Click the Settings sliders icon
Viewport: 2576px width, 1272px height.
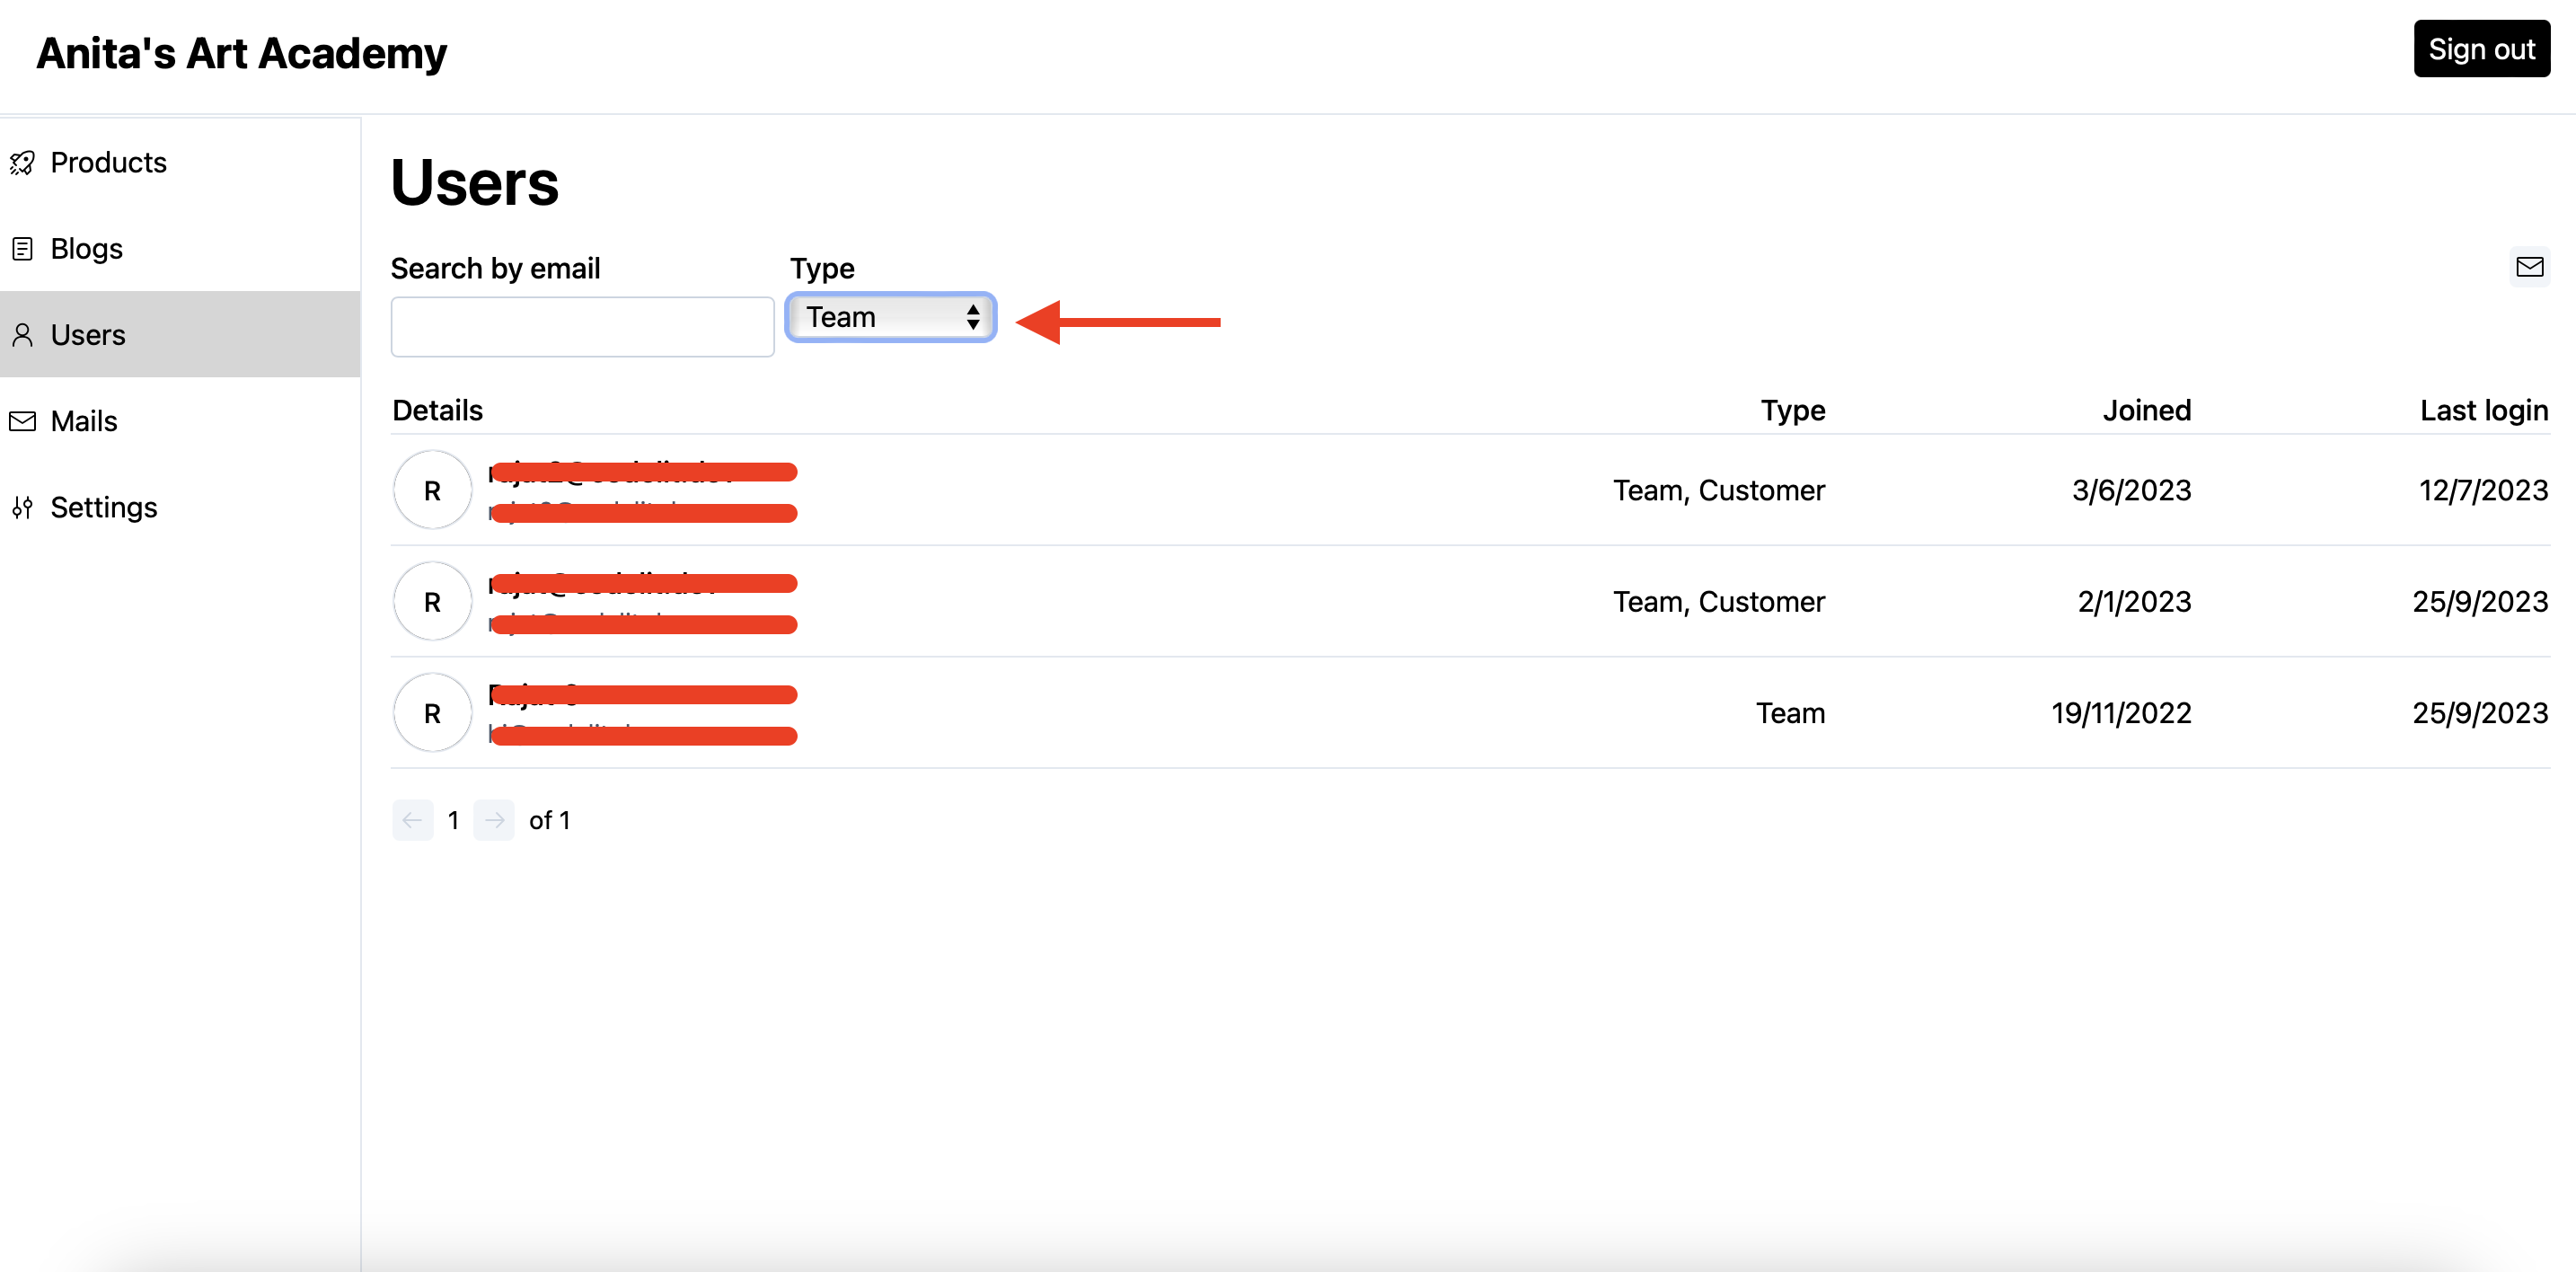22,508
